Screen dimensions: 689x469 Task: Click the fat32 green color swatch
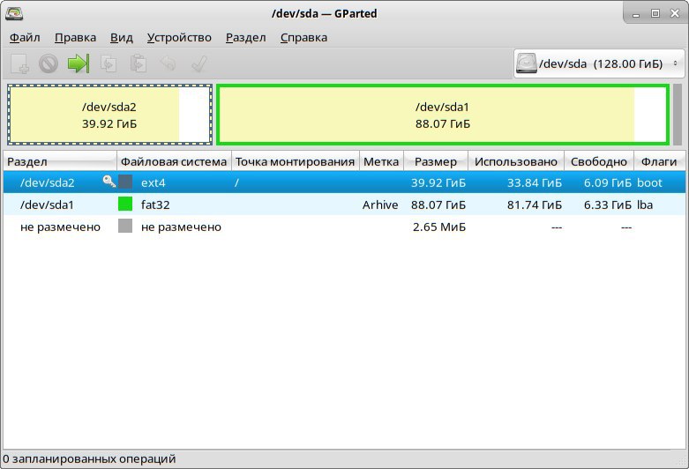click(125, 204)
